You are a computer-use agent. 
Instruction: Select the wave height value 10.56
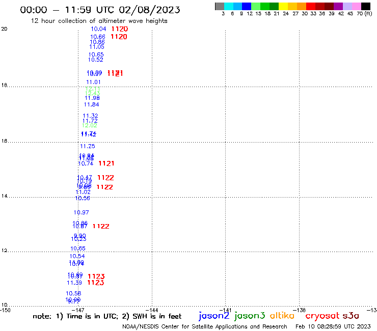coord(83,198)
